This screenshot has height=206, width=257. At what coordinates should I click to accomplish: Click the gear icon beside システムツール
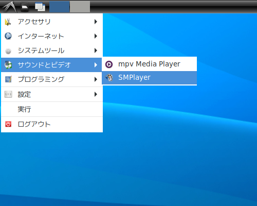8,51
